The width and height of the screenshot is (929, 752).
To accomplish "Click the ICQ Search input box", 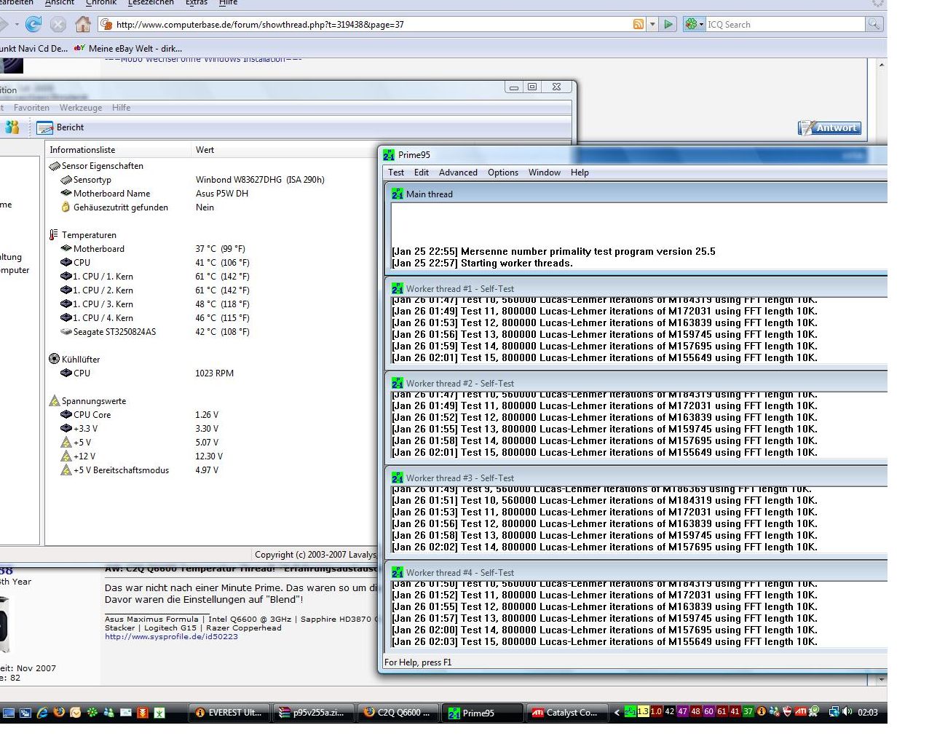I will tap(785, 24).
